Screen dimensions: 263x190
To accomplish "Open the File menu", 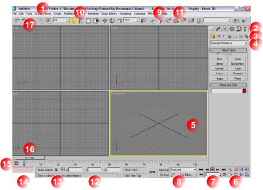I will [14, 13].
